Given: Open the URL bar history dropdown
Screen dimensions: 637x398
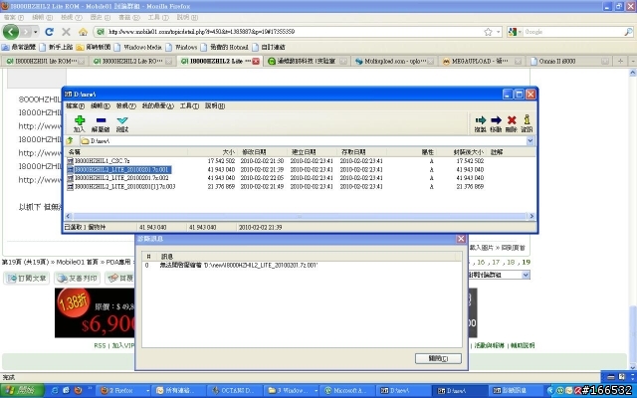Looking at the screenshot, I should (498, 32).
